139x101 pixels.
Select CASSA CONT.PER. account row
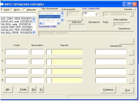(16, 27)
